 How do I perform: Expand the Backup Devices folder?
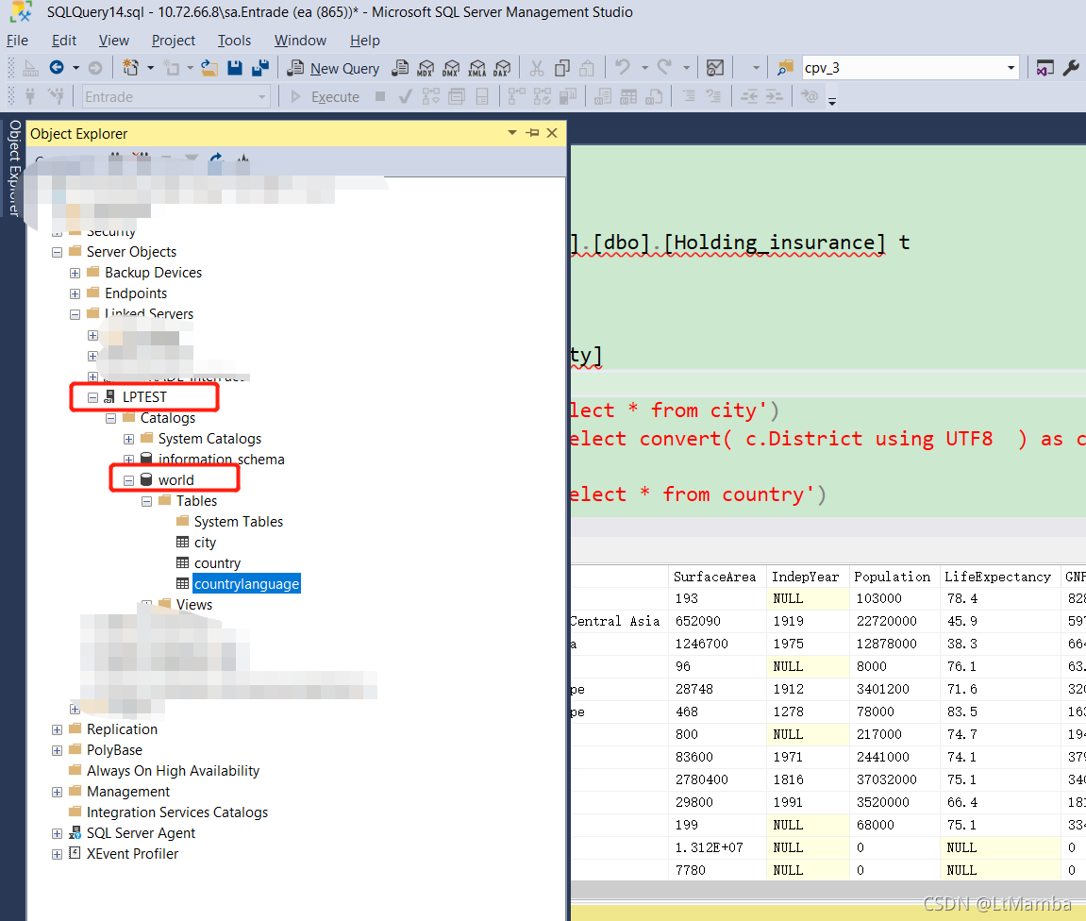75,273
